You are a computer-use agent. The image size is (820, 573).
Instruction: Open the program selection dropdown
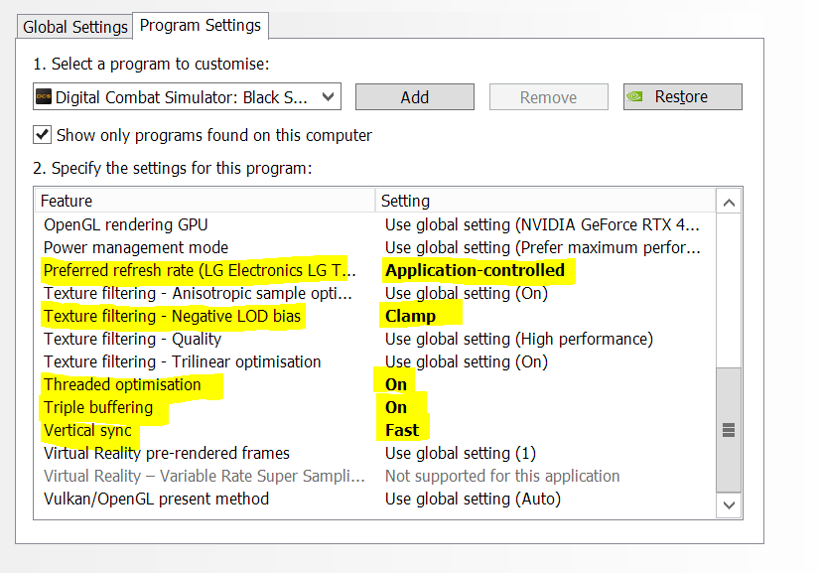187,96
